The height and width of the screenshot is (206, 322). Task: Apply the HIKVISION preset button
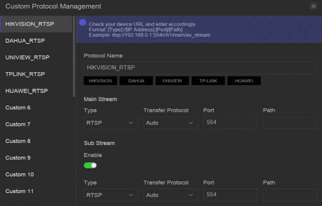[100, 81]
